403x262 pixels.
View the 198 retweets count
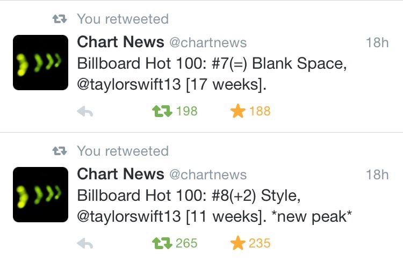coord(187,111)
